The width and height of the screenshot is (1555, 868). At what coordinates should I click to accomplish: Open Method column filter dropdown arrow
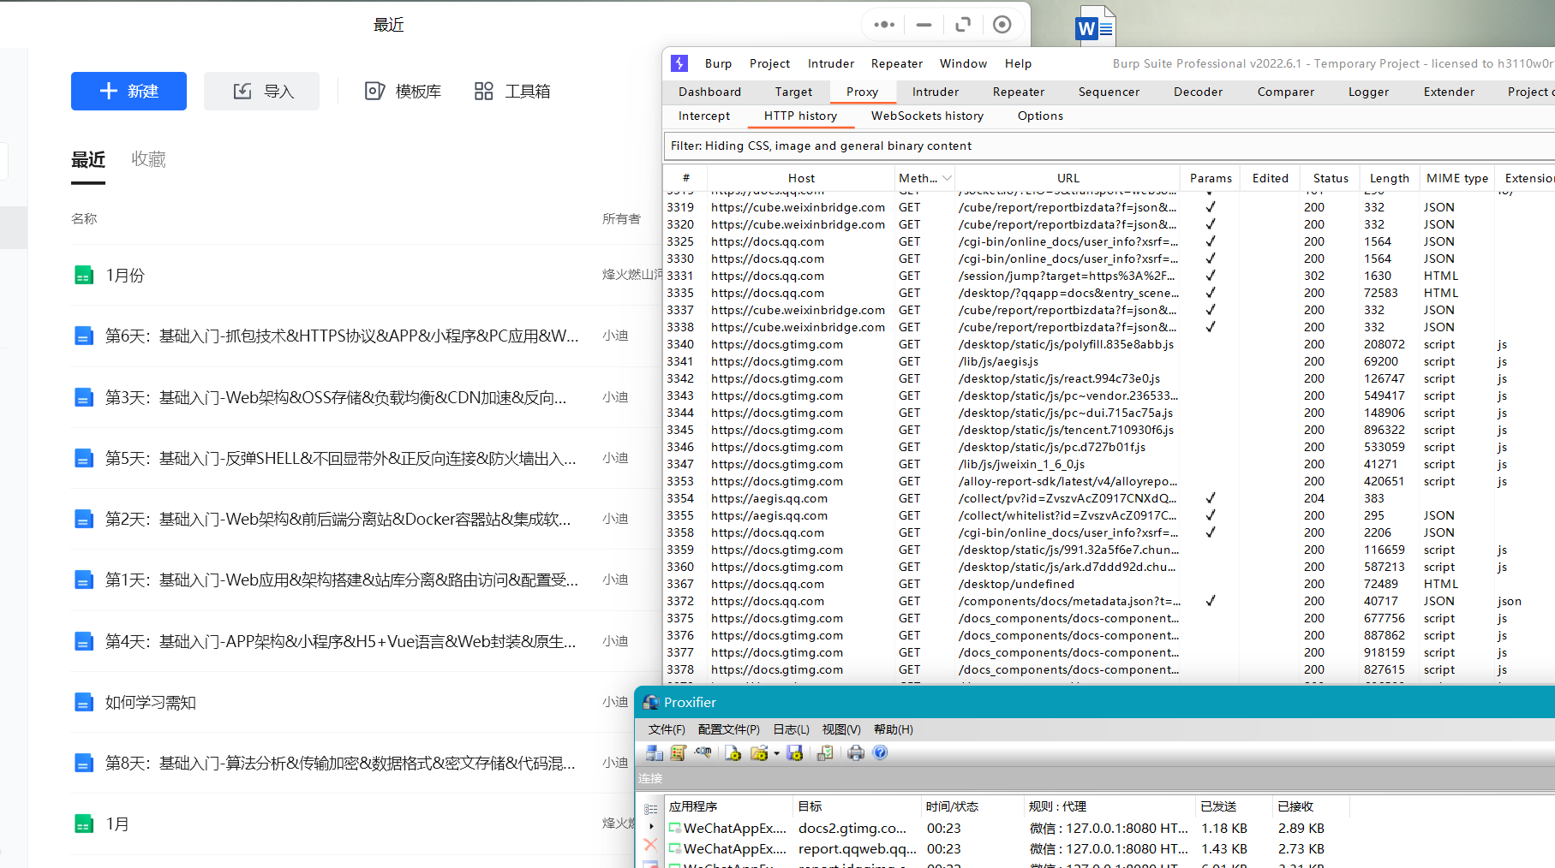947,178
